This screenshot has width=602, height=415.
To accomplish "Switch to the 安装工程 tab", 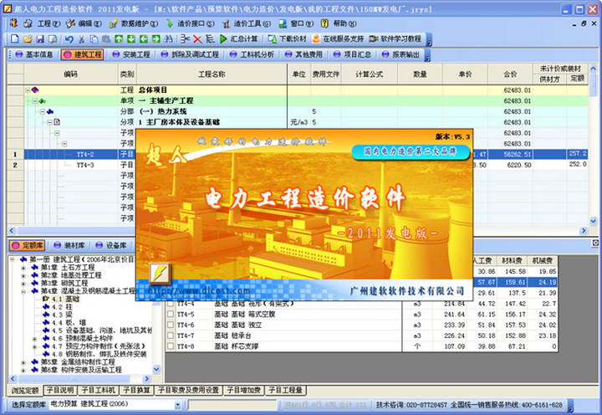I will pos(131,54).
